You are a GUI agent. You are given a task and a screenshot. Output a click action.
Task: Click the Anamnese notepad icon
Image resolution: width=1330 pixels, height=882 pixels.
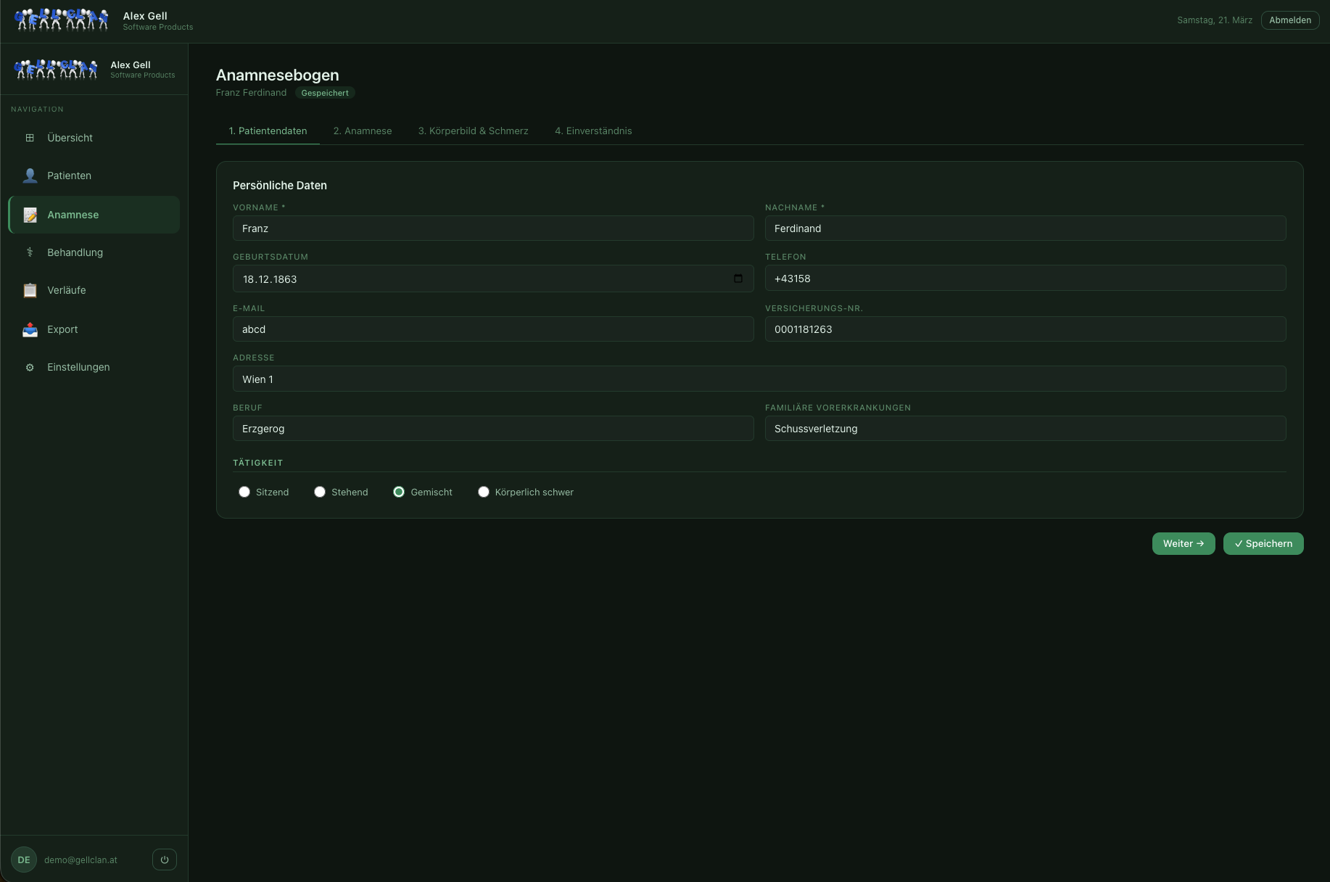tap(30, 215)
